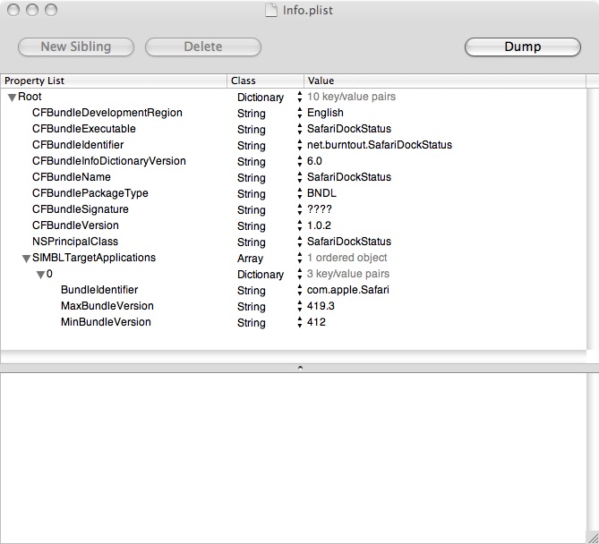Click the Class column header
Screen dimensions: 599x544
[266, 81]
